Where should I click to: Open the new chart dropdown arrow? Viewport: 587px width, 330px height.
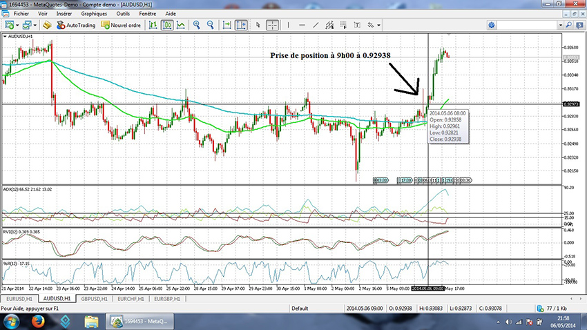[x=19, y=25]
